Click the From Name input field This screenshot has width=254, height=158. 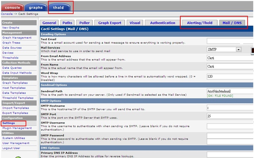click(230, 66)
